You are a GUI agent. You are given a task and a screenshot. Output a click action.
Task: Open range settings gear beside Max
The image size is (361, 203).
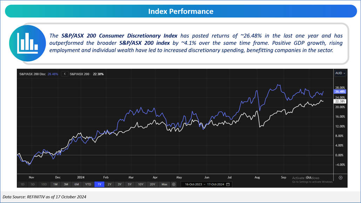[174, 184]
